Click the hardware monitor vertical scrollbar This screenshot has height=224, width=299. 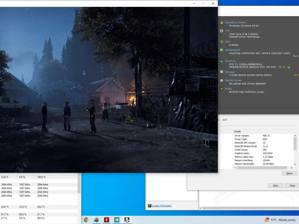tap(79, 183)
